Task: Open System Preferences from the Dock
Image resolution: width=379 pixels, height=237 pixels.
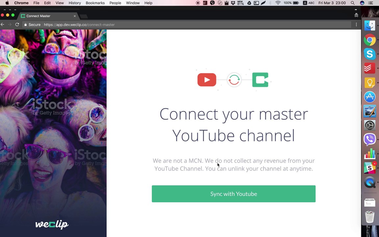Action: (x=369, y=125)
